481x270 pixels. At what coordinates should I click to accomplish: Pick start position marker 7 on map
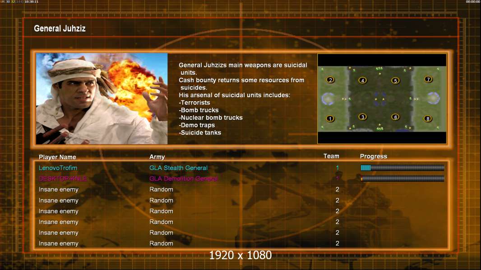pyautogui.click(x=428, y=80)
